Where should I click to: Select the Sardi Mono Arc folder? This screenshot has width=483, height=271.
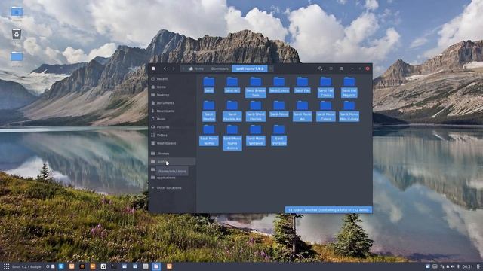(x=302, y=111)
